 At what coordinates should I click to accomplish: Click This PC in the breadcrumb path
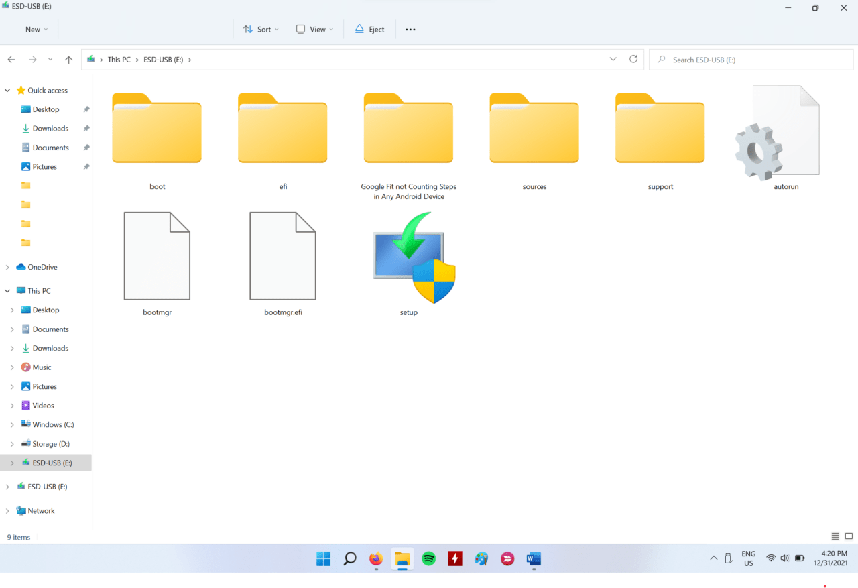[119, 59]
